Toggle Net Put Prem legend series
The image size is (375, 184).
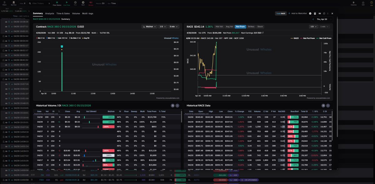[307, 38]
